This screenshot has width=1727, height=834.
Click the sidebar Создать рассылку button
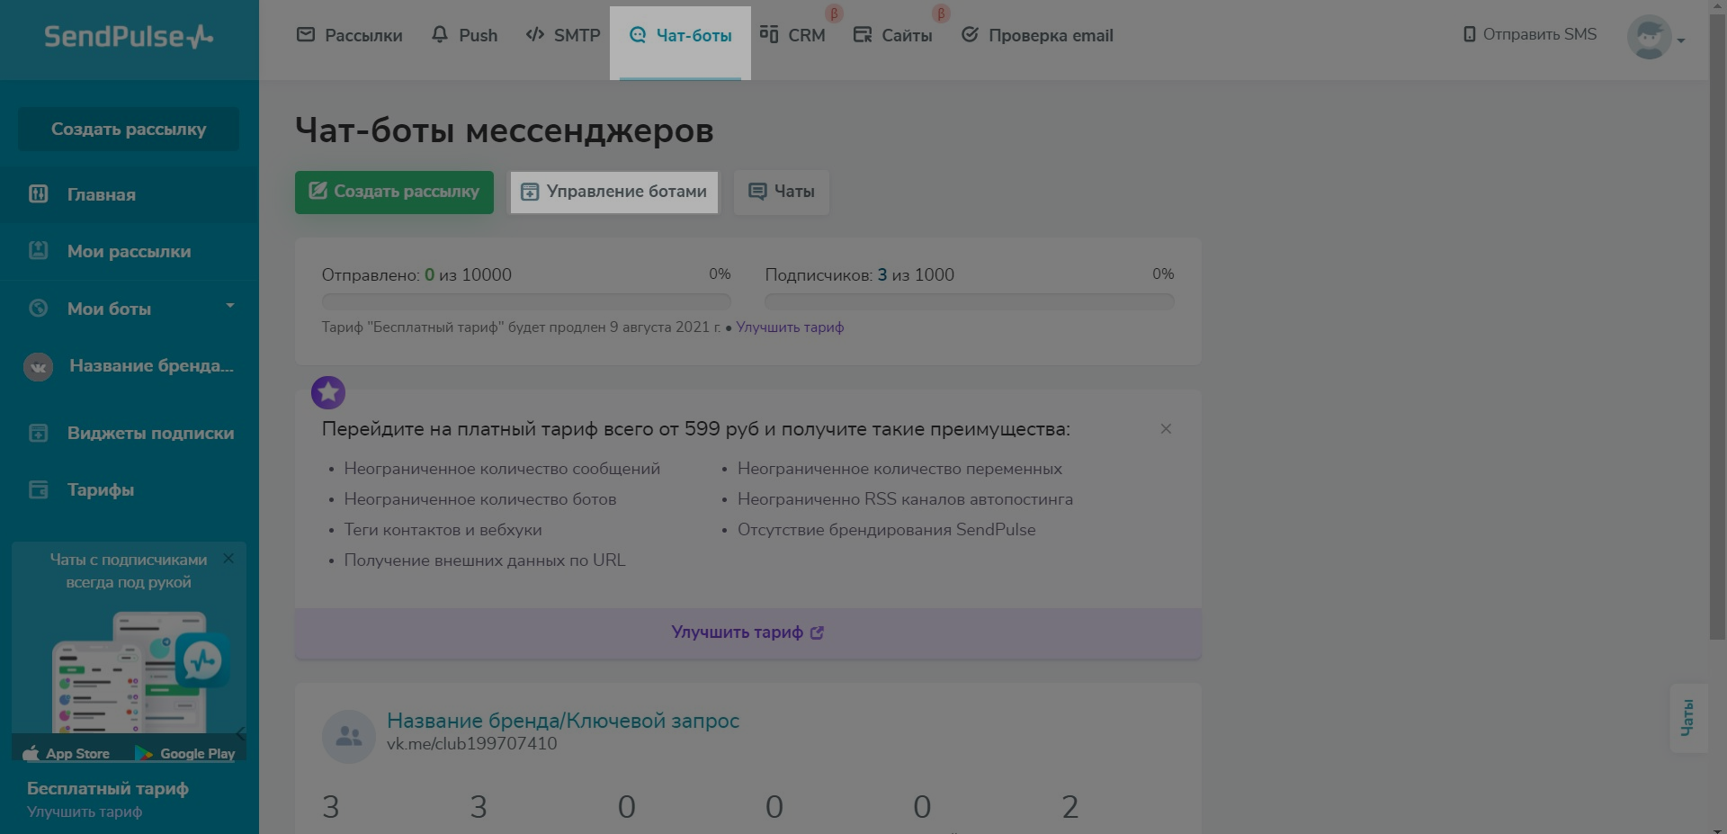click(129, 129)
